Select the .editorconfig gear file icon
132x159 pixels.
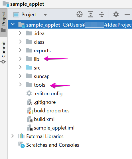pos(29,93)
